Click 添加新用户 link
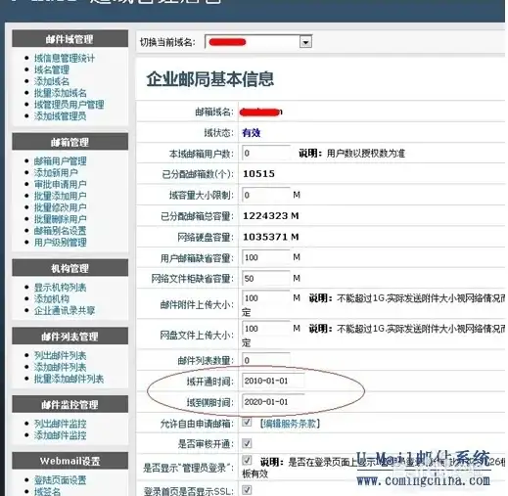The height and width of the screenshot is (496, 508). tap(56, 173)
